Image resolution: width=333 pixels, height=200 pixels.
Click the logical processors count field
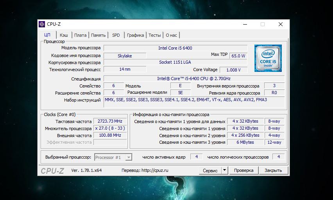278,157
